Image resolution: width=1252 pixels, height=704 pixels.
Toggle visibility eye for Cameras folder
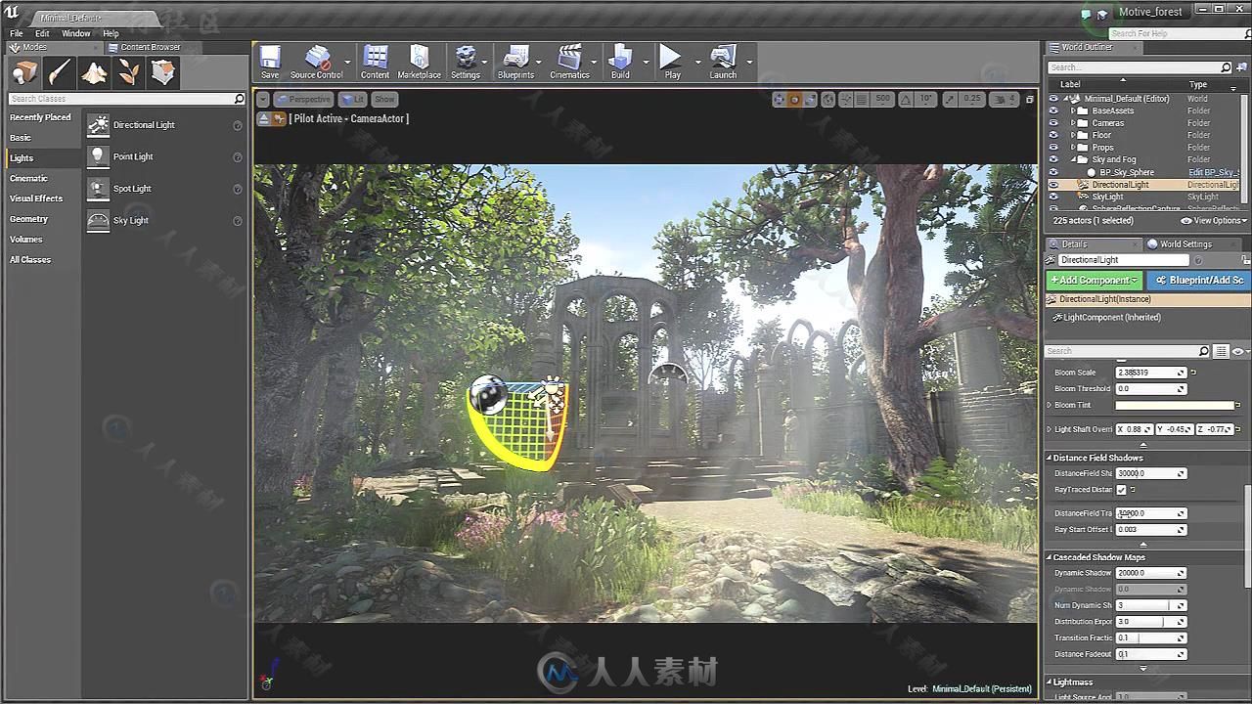coord(1053,123)
